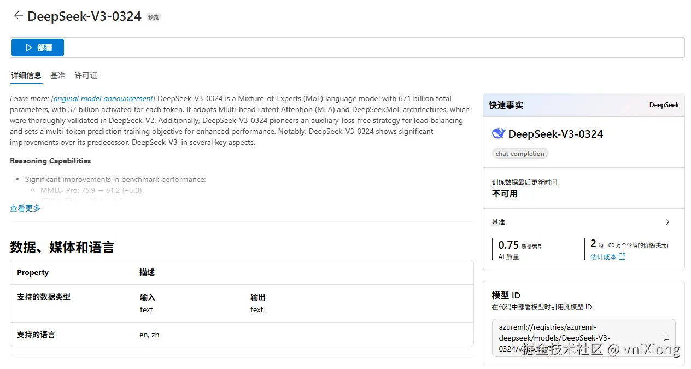
Task: Click the 部署 deploy button
Action: coord(38,48)
